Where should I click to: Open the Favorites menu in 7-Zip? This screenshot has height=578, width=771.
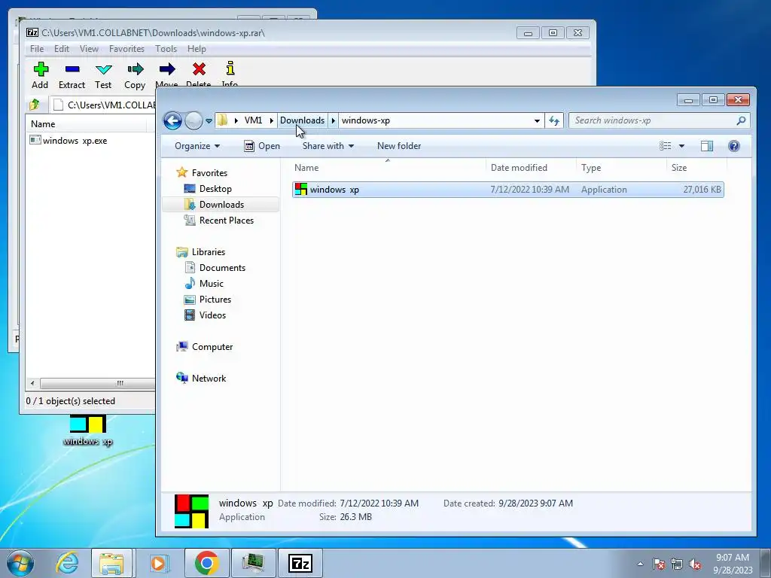coord(126,49)
